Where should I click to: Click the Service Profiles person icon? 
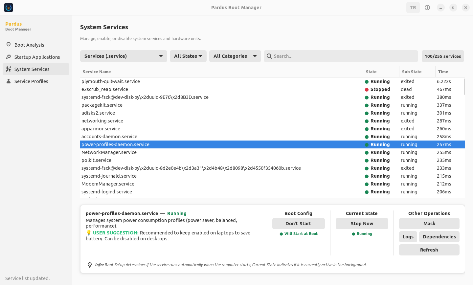[x=9, y=81]
